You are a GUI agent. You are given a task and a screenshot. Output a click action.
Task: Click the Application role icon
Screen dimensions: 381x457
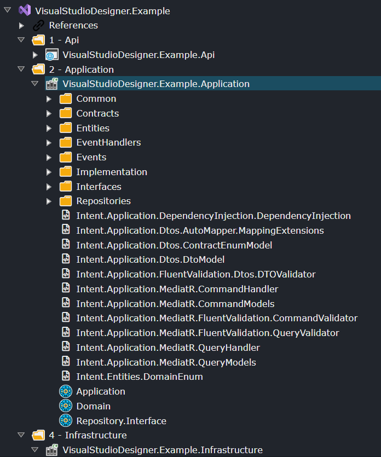tap(66, 391)
